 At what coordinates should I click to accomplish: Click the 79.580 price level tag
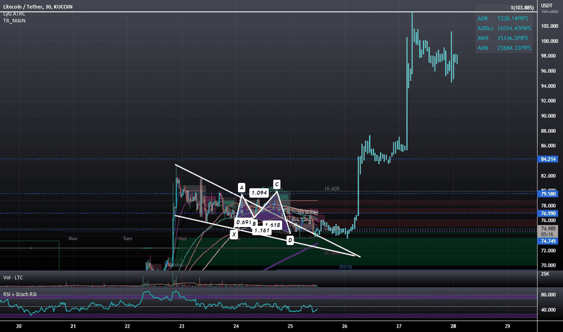point(548,194)
